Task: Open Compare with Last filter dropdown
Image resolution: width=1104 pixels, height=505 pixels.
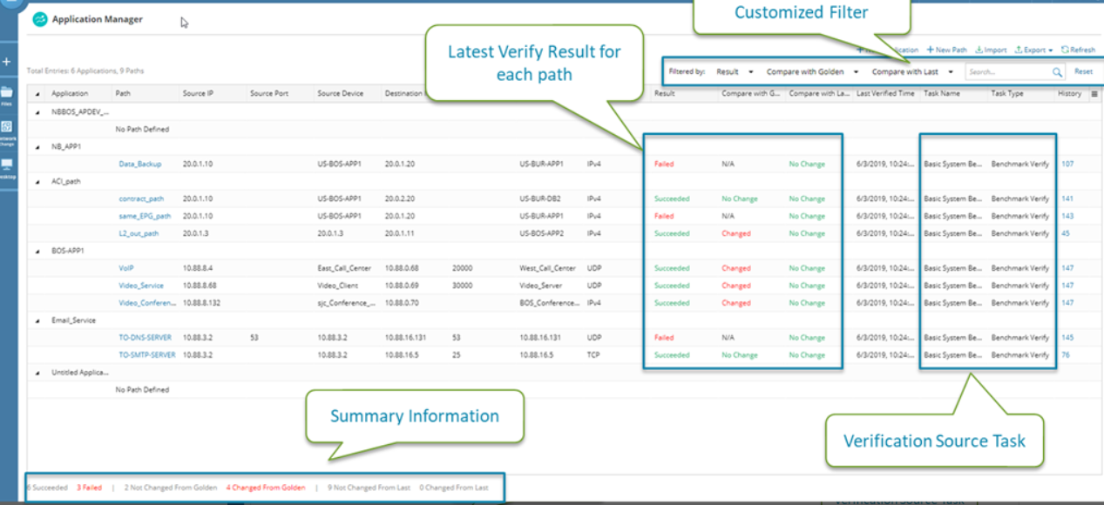Action: click(912, 71)
